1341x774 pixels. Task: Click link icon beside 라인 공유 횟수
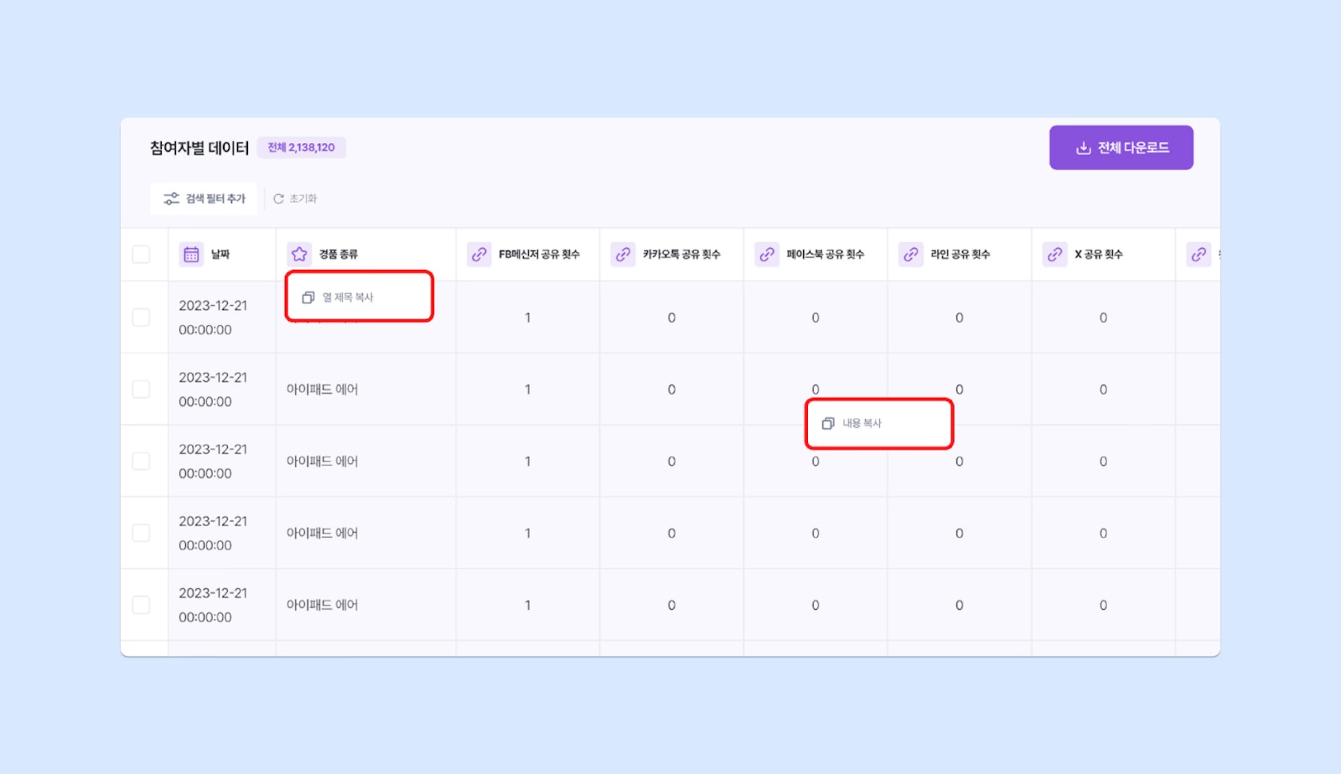point(911,254)
